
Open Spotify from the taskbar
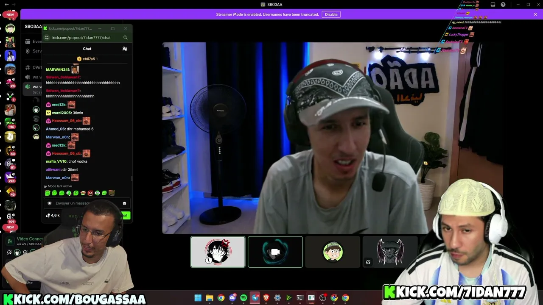click(244, 298)
